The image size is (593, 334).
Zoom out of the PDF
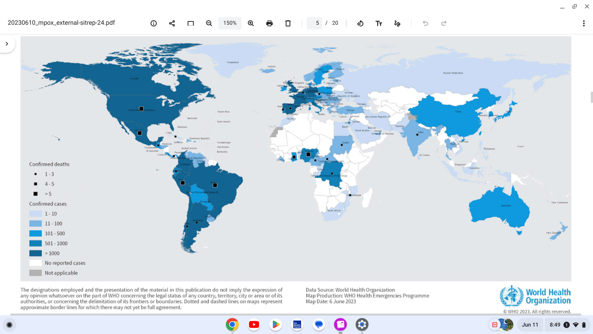click(x=209, y=23)
